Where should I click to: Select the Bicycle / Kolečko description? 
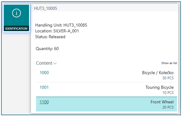click(x=158, y=73)
